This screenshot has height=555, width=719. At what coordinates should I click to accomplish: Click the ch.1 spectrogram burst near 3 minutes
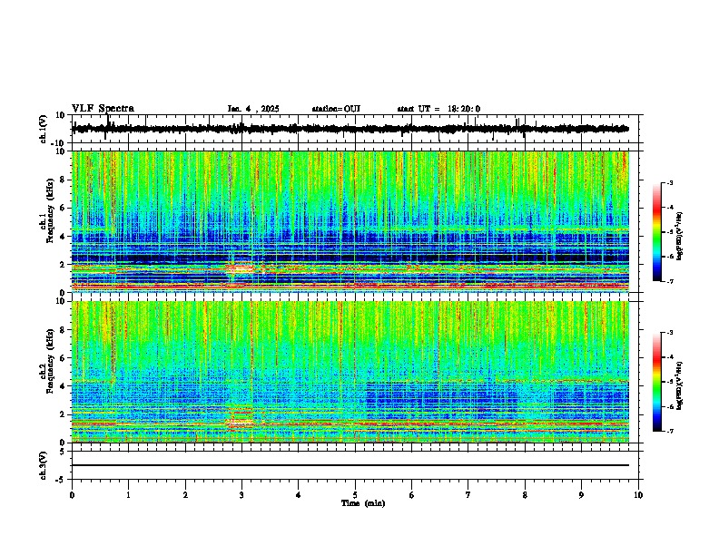241,268
